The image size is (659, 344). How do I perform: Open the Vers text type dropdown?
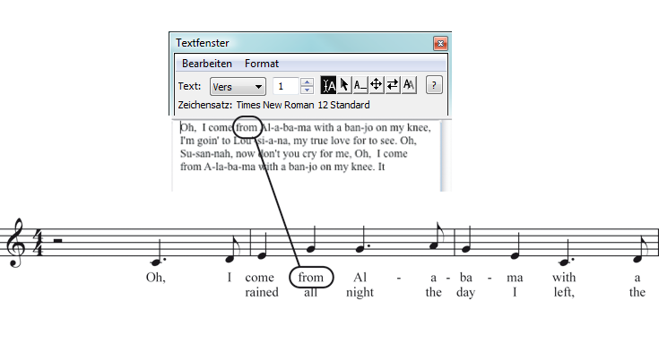[x=238, y=87]
